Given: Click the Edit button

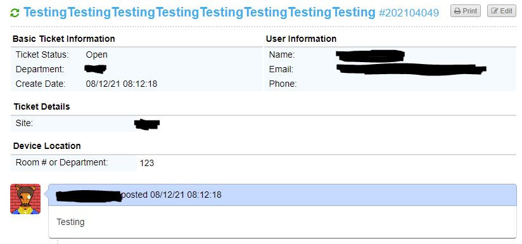Looking at the screenshot, I should coord(502,11).
